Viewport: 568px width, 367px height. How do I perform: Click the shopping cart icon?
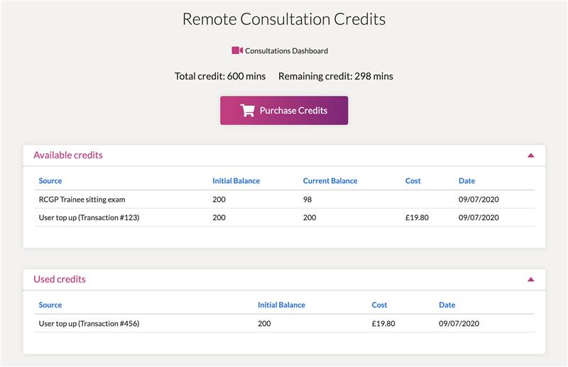point(247,111)
